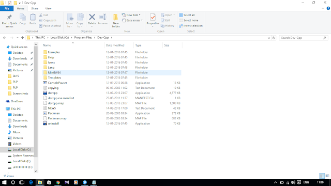Select the Packman.map file
This screenshot has height=186, width=331.
pyautogui.click(x=112, y=118)
